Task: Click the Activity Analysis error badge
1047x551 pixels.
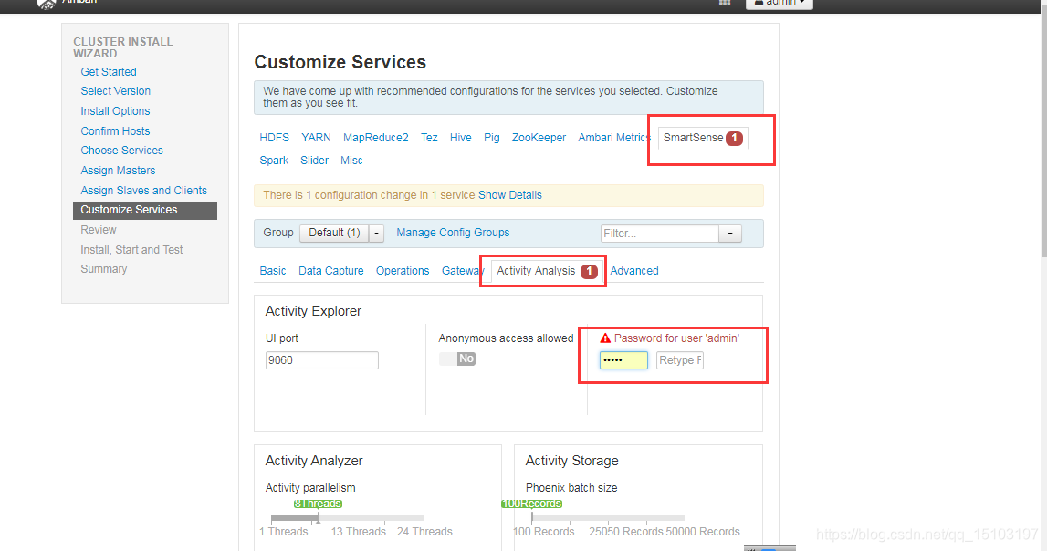Action: (589, 272)
